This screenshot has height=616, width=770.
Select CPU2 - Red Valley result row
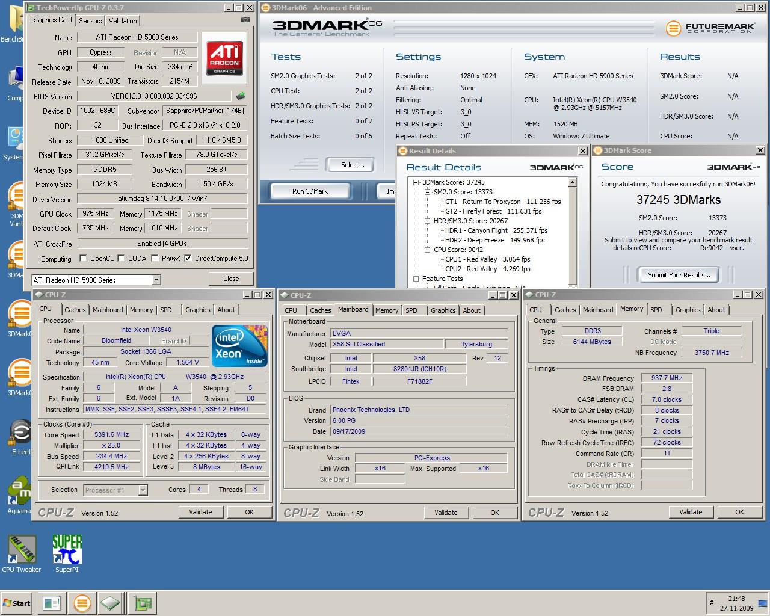point(487,269)
